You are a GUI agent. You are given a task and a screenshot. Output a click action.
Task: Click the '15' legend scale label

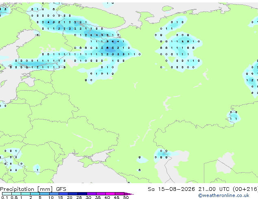point(60,197)
